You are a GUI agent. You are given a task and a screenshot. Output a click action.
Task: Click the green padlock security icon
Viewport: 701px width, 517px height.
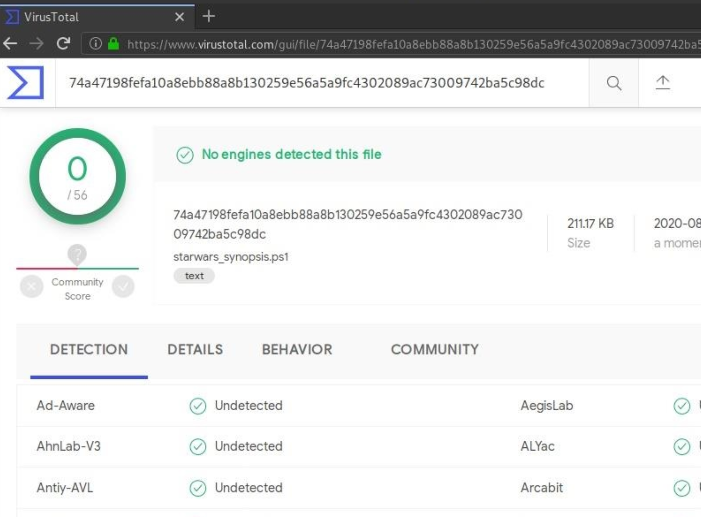113,44
